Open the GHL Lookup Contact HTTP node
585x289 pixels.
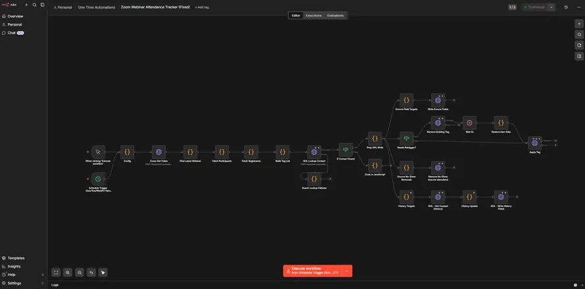click(314, 152)
